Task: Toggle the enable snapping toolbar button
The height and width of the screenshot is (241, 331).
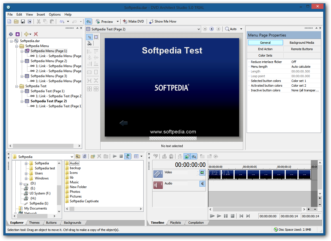Action: (89, 21)
